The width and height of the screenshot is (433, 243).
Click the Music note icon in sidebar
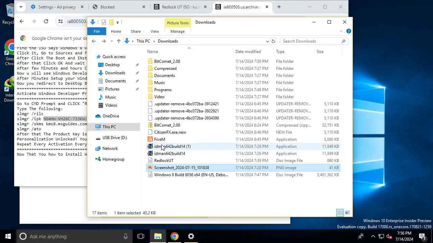100,97
